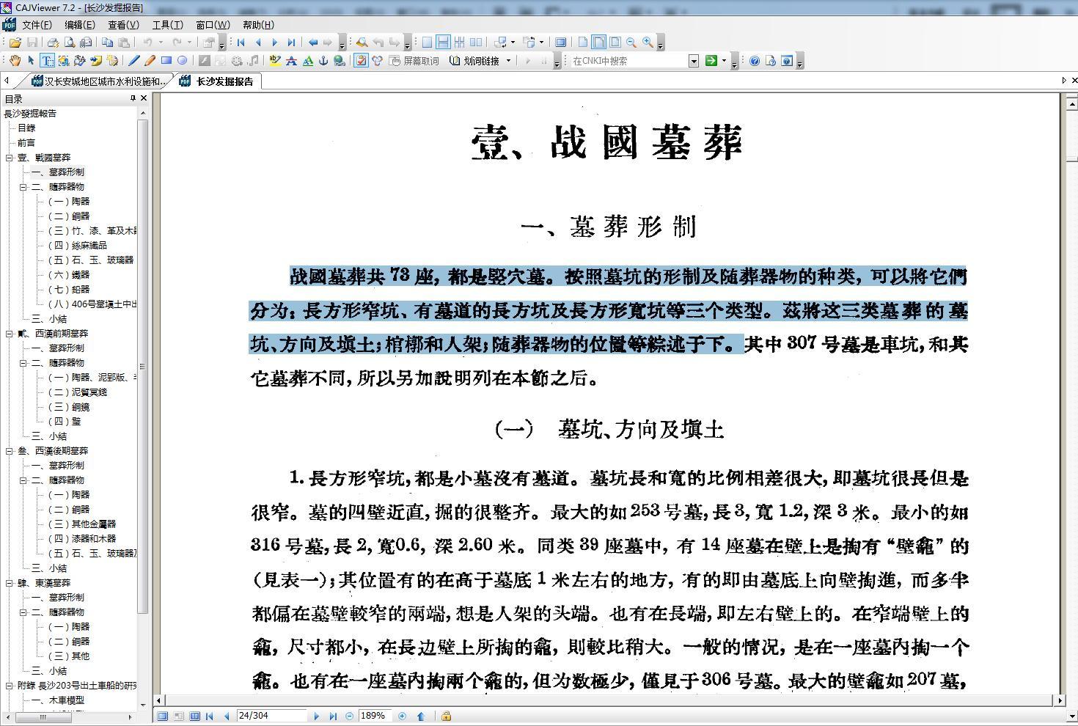The width and height of the screenshot is (1078, 726).
Task: Go to previous page in top toolbar
Action: pos(257,43)
